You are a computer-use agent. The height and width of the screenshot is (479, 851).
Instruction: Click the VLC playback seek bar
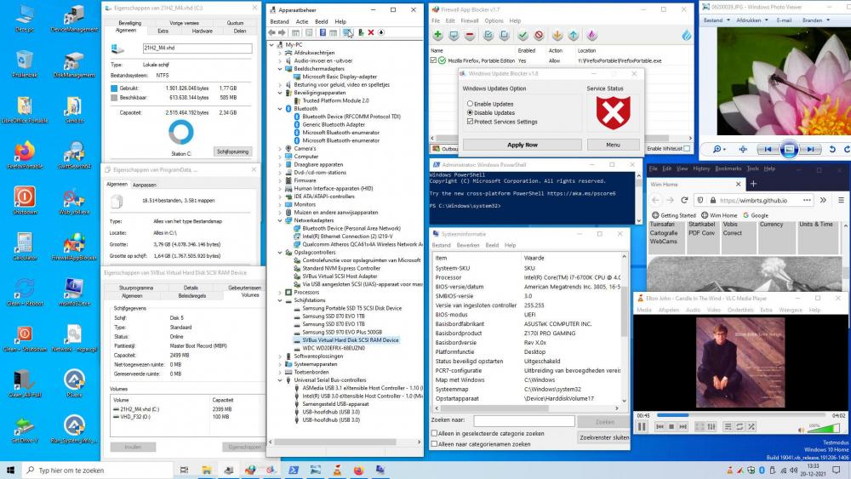740,415
